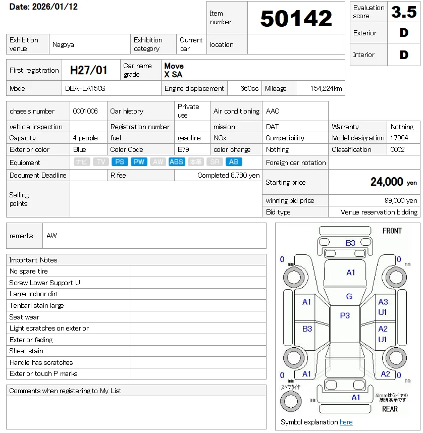The height and width of the screenshot is (433, 423).
Task: Click the A2 U1 door damage mark
Action: (x=383, y=334)
